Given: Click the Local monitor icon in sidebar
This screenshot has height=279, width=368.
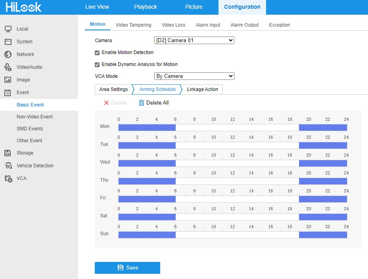Looking at the screenshot, I should pos(8,29).
